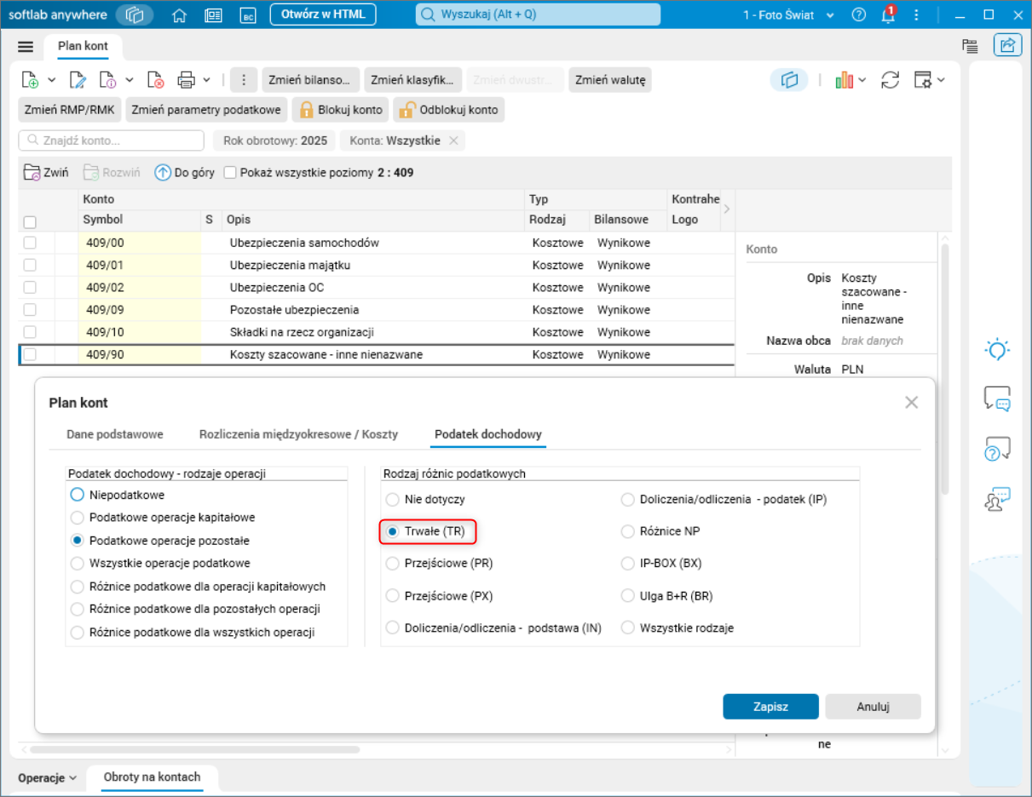Select row Ubezpieczenia OC
Viewport: 1032px width, 797px height.
click(x=376, y=288)
